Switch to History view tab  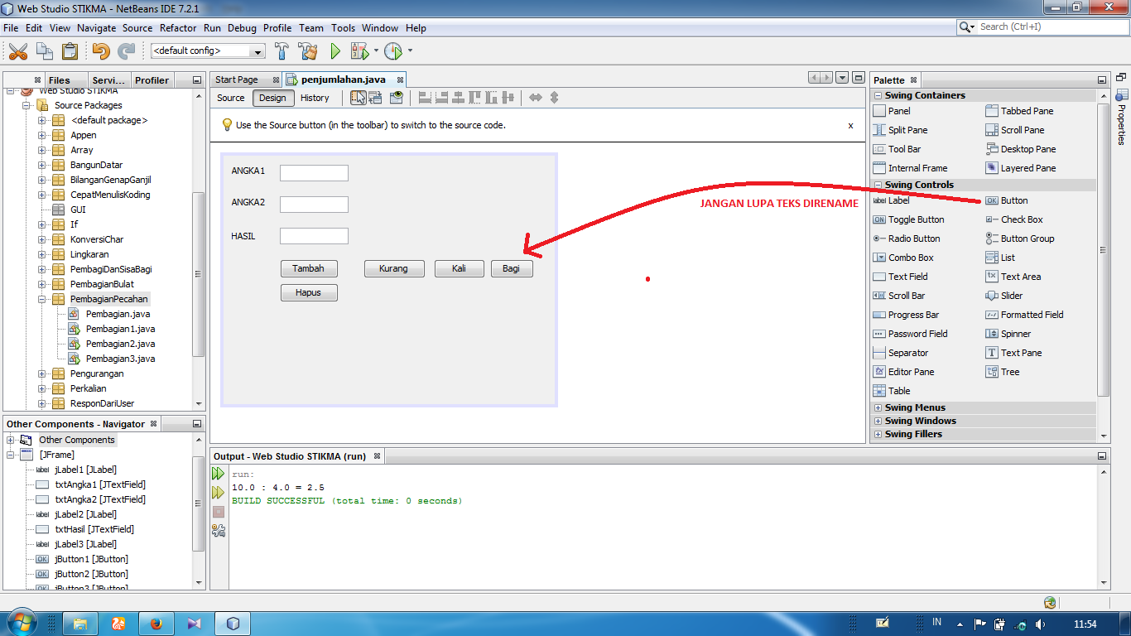(x=315, y=98)
